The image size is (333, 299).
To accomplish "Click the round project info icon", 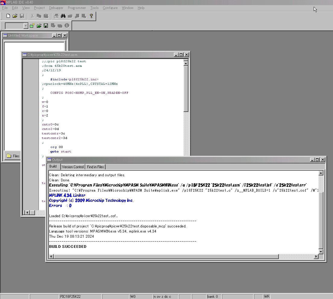I will coord(67,26).
